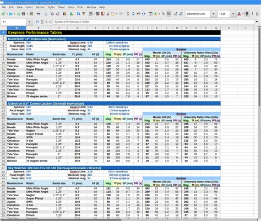Open the Borders dropdown arrow
This screenshot has width=261, height=221.
(117, 14)
